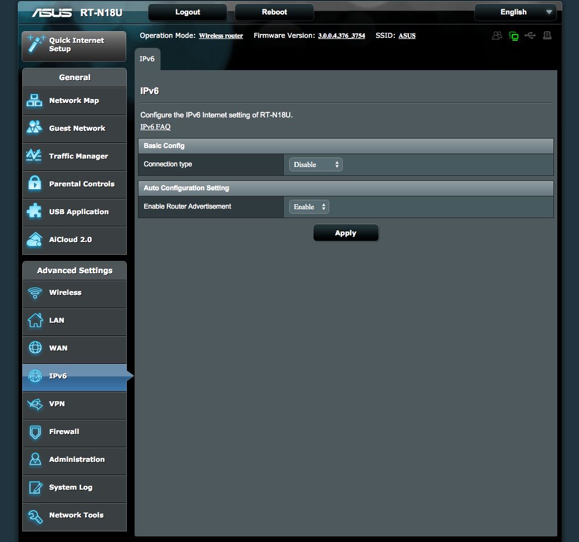Click the General section header
The width and height of the screenshot is (579, 542).
click(74, 77)
